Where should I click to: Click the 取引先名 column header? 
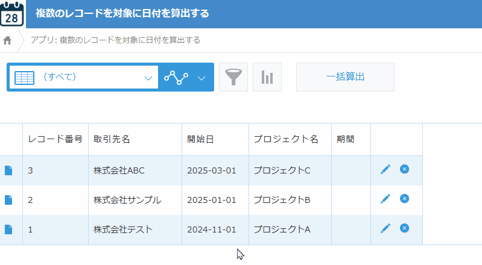point(112,140)
